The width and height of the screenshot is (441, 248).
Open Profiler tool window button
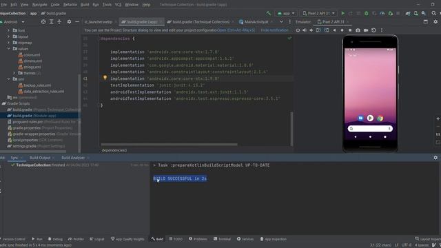[76, 239]
